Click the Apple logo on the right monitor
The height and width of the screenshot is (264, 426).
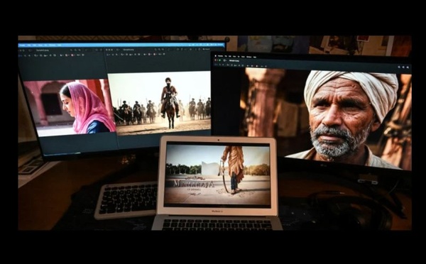[x=215, y=56]
